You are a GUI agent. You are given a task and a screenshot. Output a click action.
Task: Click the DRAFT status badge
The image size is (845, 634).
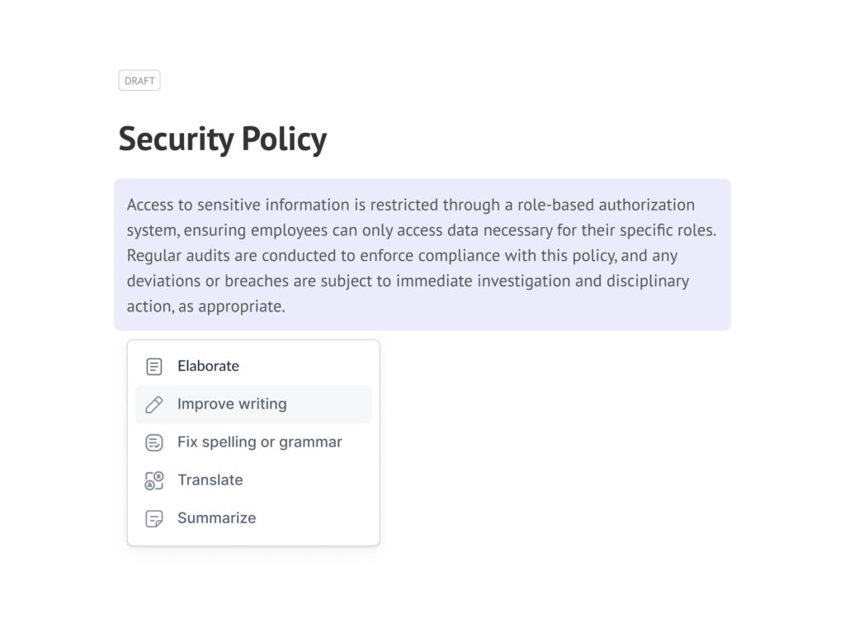(x=139, y=81)
